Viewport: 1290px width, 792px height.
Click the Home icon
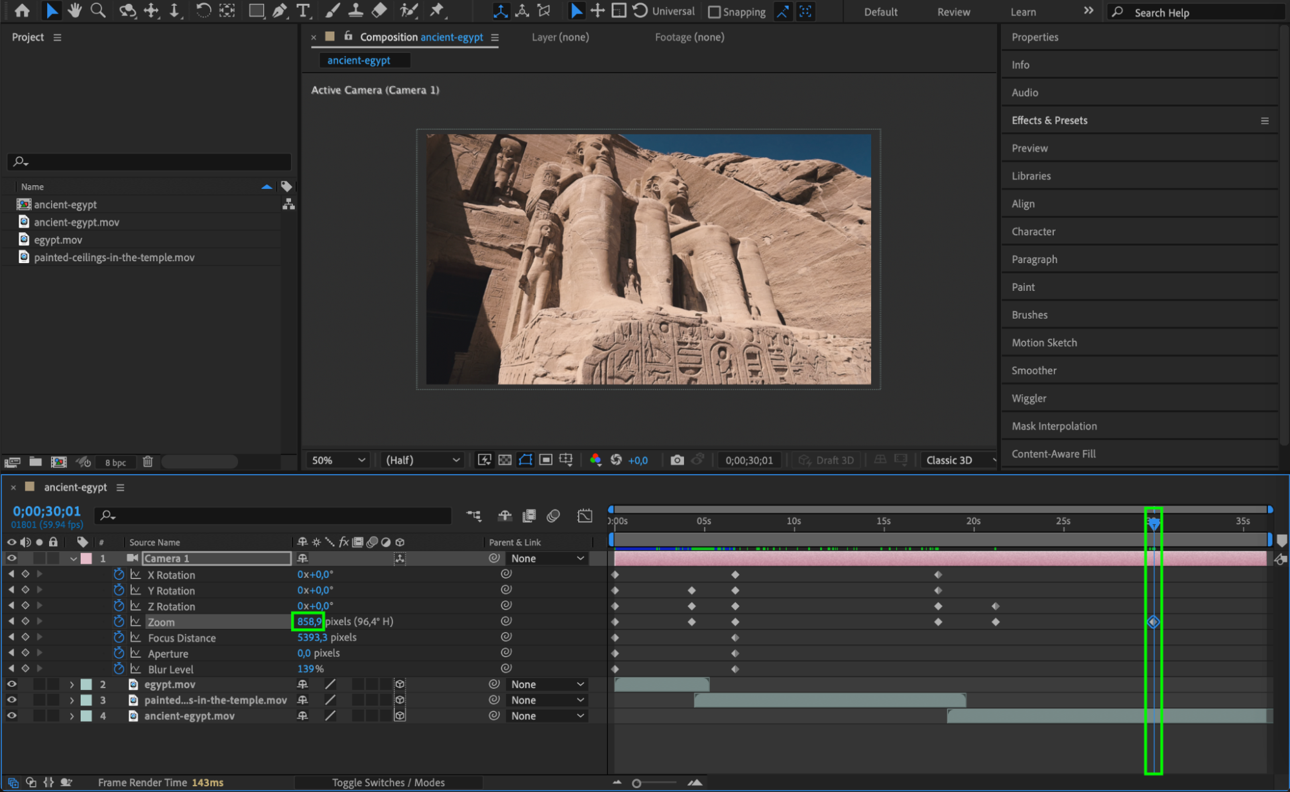coord(22,10)
